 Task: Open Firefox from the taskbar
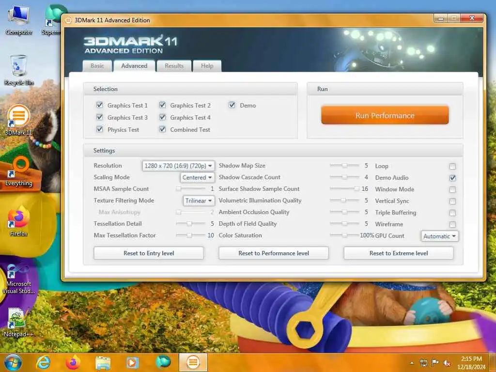coord(73,362)
